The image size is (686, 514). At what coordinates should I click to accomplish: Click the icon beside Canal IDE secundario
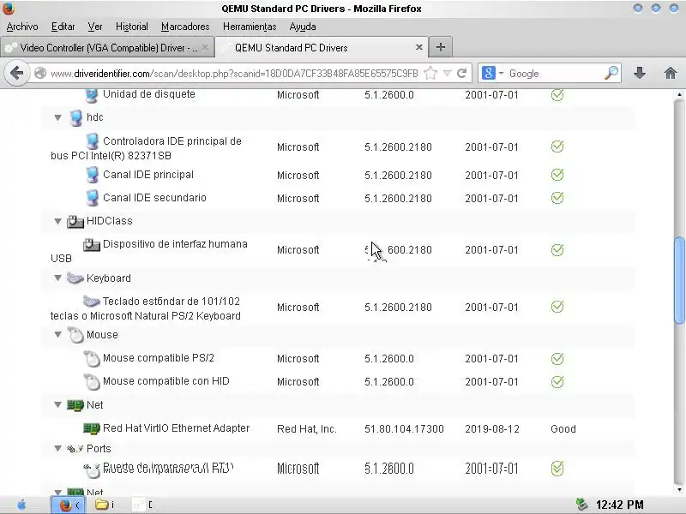point(92,198)
